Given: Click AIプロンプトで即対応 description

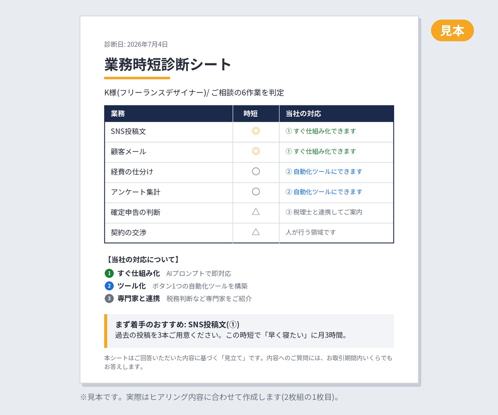Looking at the screenshot, I should point(199,274).
